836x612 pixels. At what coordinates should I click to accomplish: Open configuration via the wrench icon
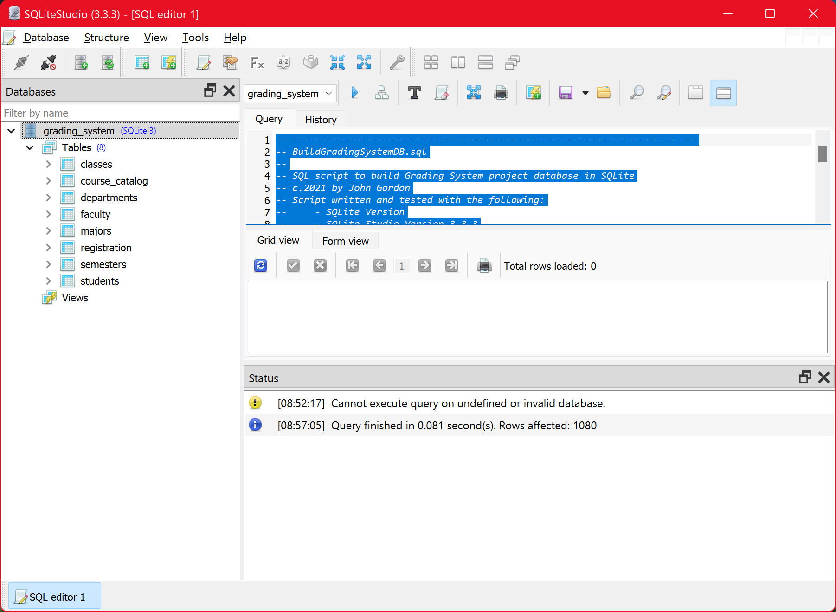point(397,62)
